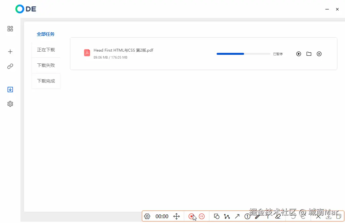Choose the shapes annotation tool
The width and height of the screenshot is (345, 223).
pyautogui.click(x=217, y=216)
